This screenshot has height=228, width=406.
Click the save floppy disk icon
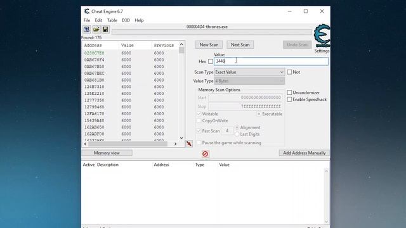[105, 29]
